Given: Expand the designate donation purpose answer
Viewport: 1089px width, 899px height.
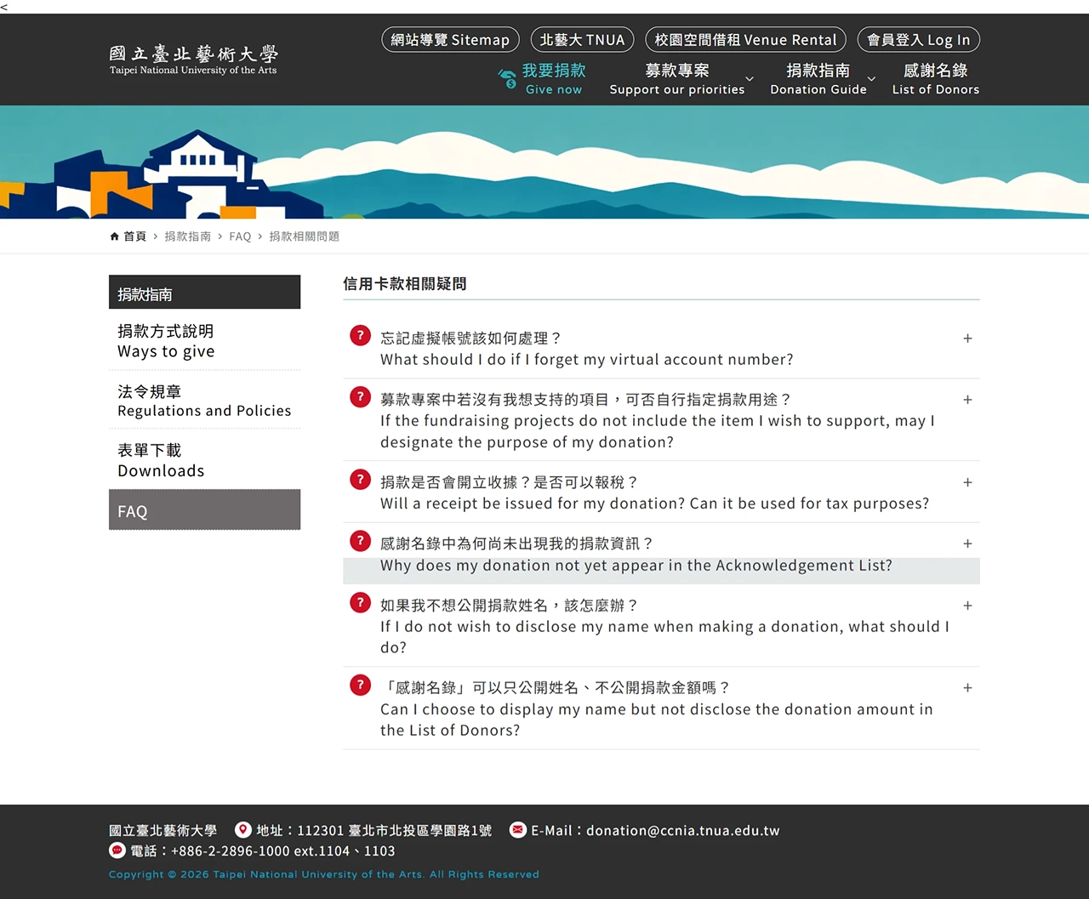Looking at the screenshot, I should (967, 400).
